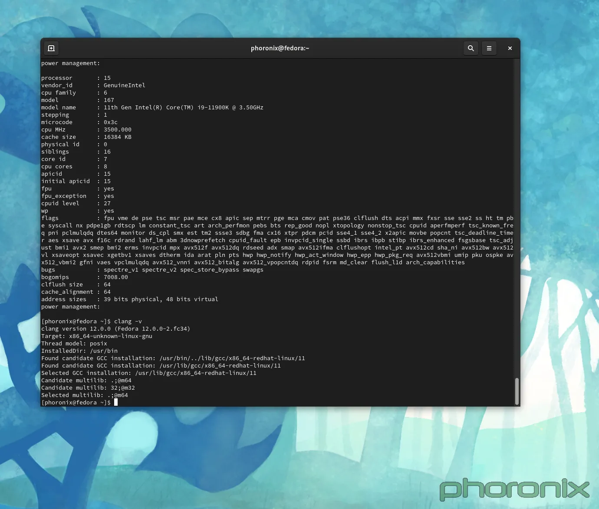This screenshot has width=599, height=509.
Task: Click the 'stepping : 1' line
Action: pos(74,115)
